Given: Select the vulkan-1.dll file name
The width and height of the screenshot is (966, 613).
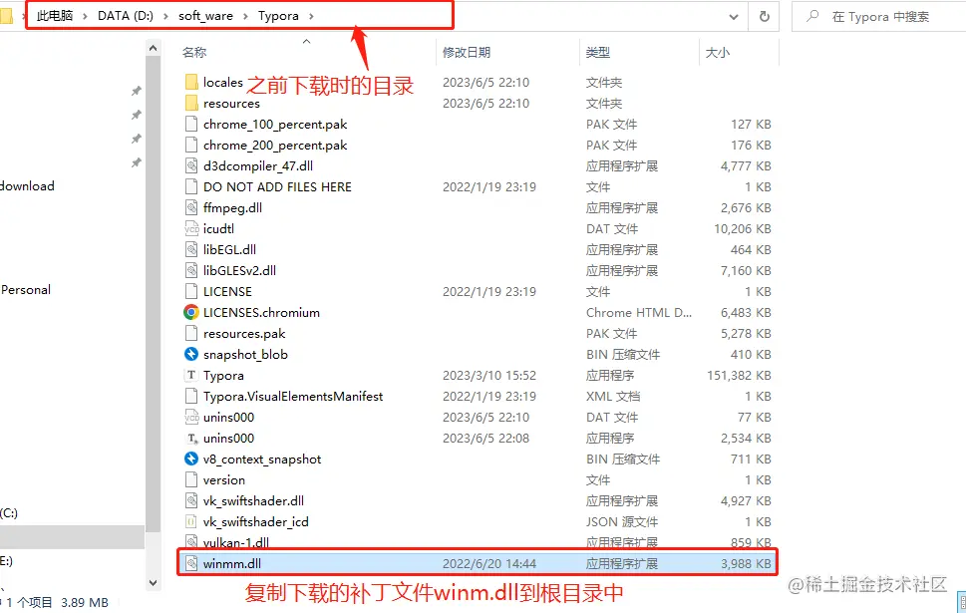Looking at the screenshot, I should click(x=236, y=543).
